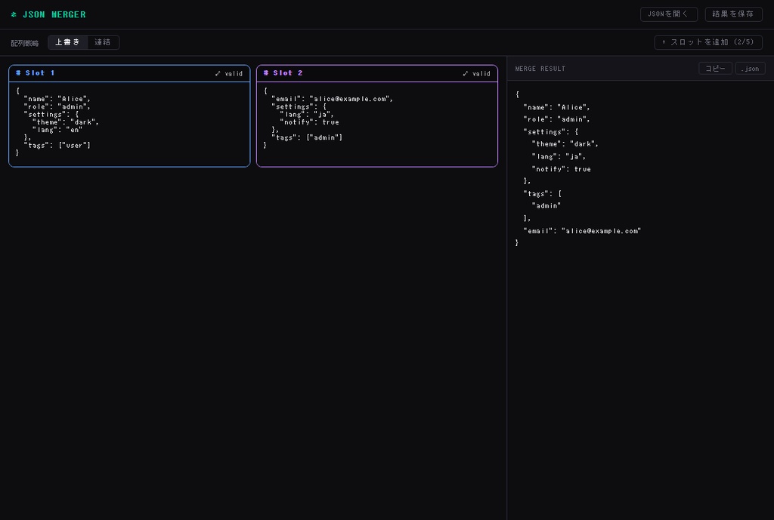Image resolution: width=774 pixels, height=520 pixels.
Task: Click "tags": ["admin"] line in Slot 2
Action: coord(307,137)
